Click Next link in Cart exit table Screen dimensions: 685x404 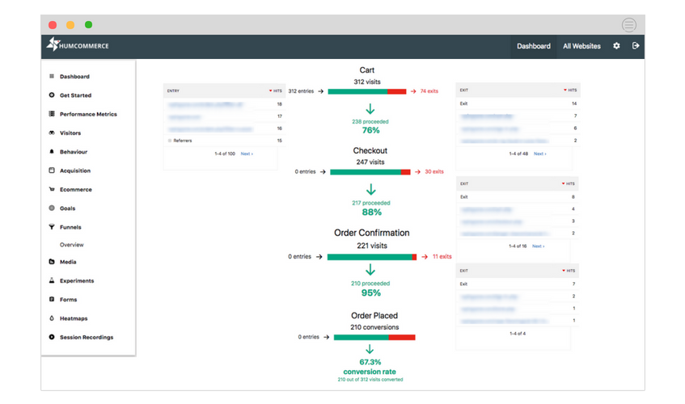[539, 154]
